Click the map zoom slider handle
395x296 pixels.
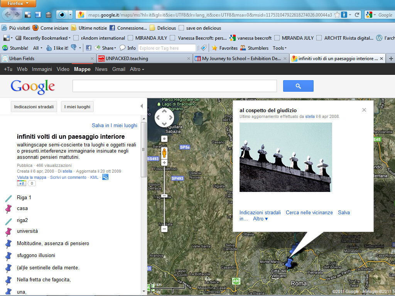pyautogui.click(x=164, y=196)
